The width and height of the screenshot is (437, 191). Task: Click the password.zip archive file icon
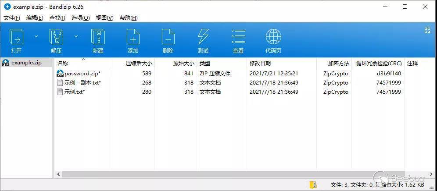[x=60, y=74]
